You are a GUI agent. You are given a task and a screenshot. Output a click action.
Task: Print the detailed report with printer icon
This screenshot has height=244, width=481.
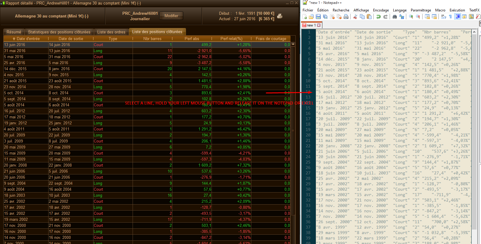click(280, 16)
